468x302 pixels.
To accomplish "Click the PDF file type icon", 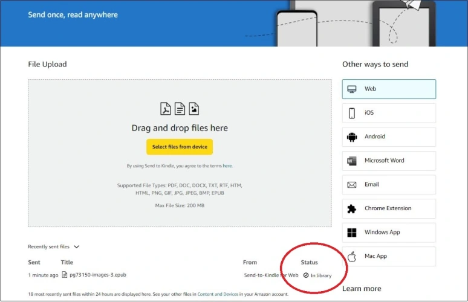I will point(165,109).
